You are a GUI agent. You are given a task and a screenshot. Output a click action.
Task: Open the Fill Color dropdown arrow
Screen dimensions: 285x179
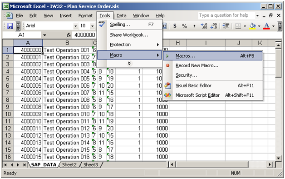tap(259, 26)
